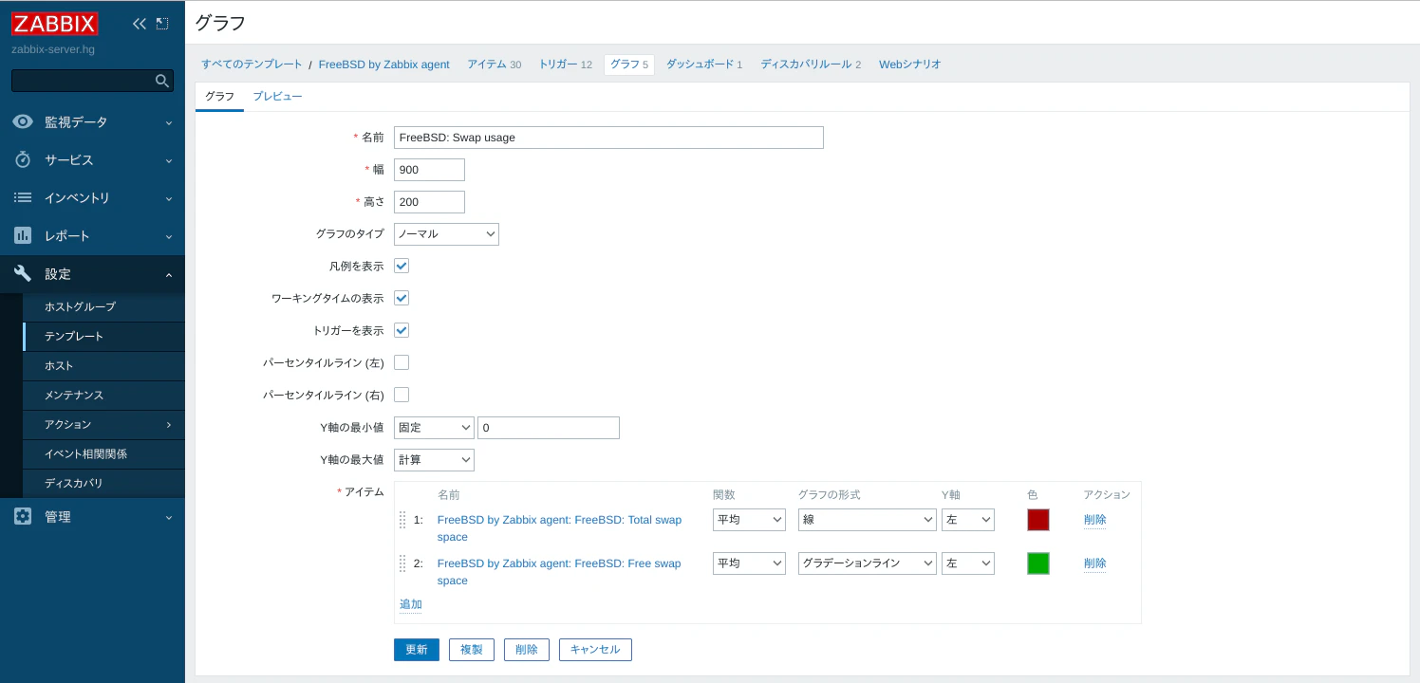
Task: Open メンテナンス in the sidebar
Action: coord(74,396)
